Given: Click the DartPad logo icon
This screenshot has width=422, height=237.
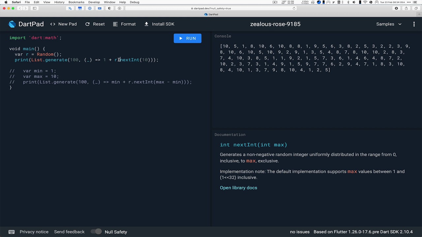Looking at the screenshot, I should [12, 24].
